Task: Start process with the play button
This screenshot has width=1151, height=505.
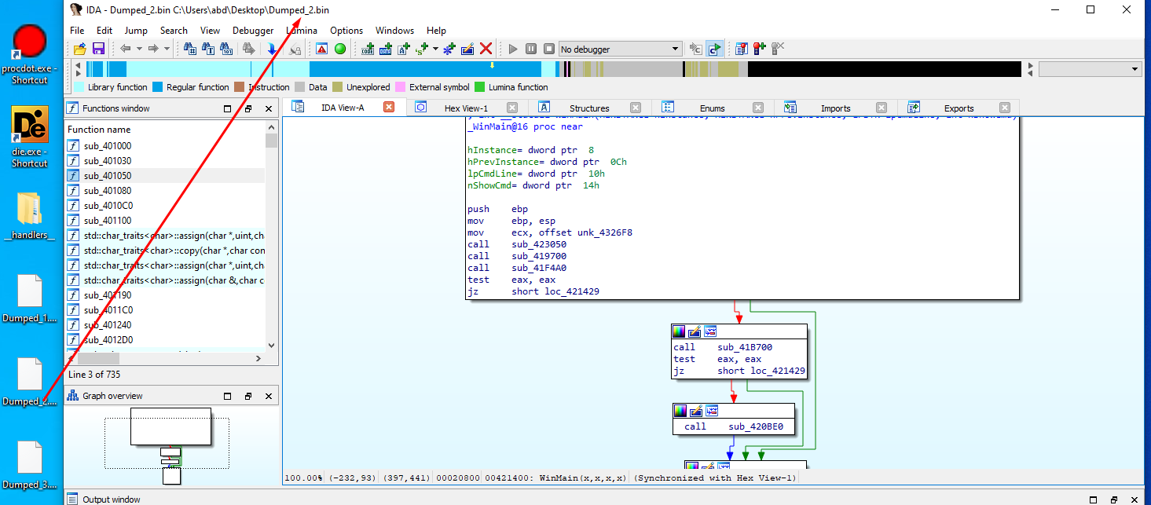Action: tap(513, 49)
